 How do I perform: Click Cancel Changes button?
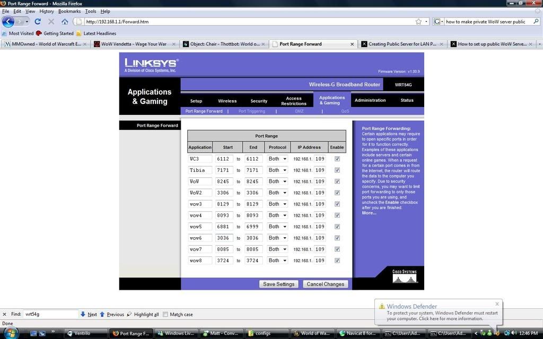pyautogui.click(x=325, y=284)
